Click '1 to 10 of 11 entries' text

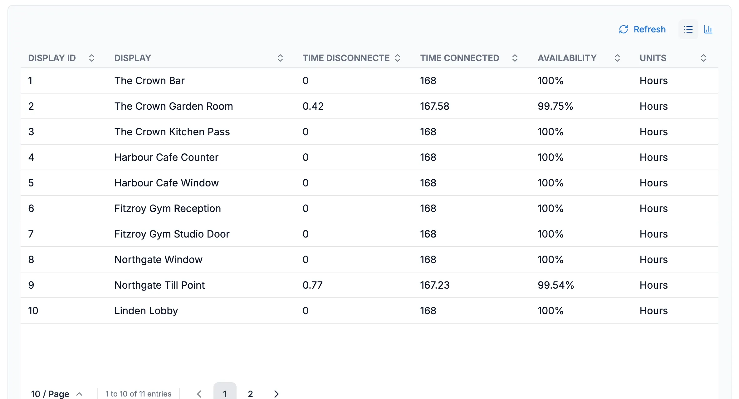(138, 394)
